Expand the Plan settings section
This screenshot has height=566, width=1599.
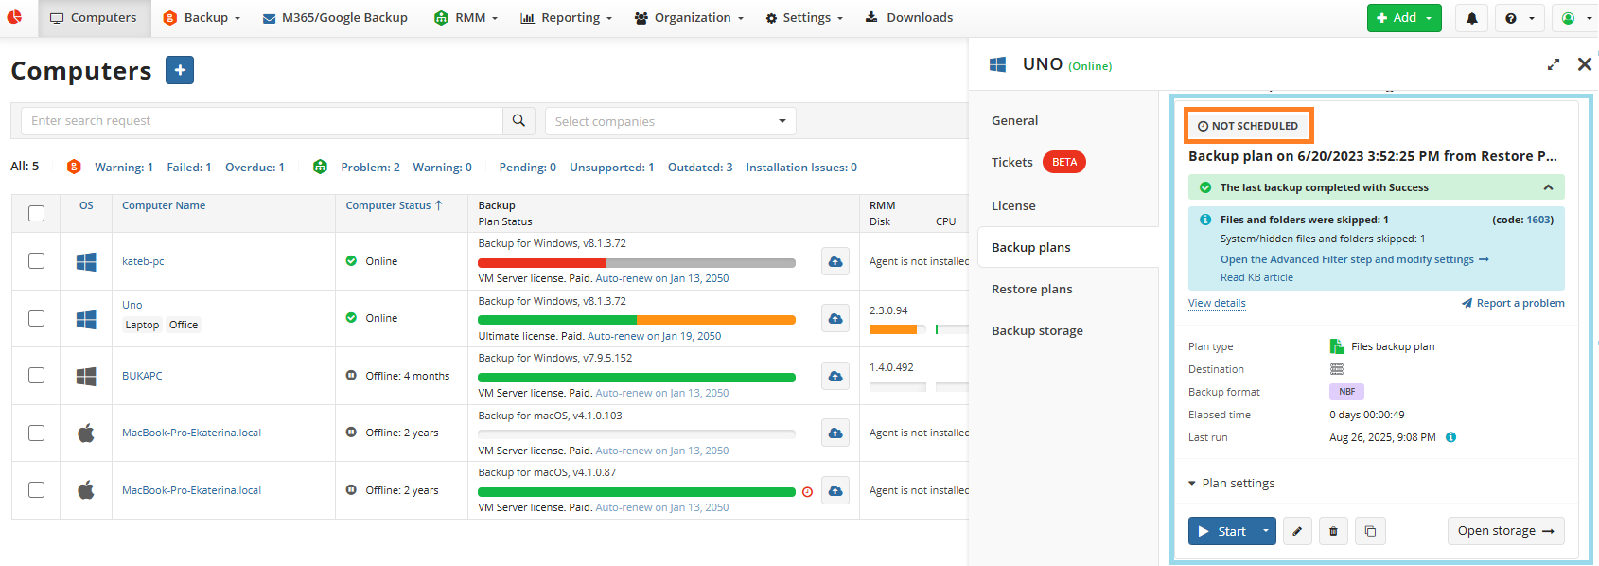click(1232, 483)
